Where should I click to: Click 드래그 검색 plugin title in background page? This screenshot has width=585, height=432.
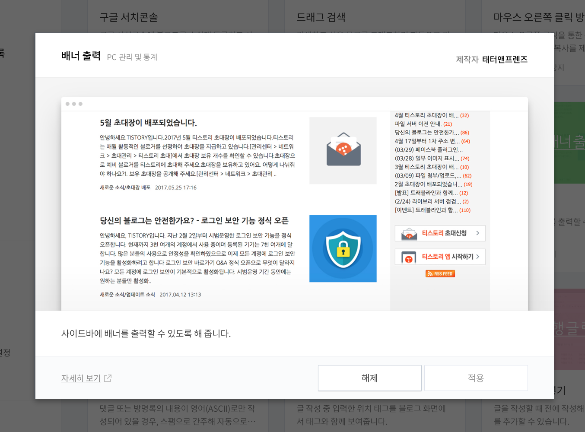pyautogui.click(x=321, y=17)
